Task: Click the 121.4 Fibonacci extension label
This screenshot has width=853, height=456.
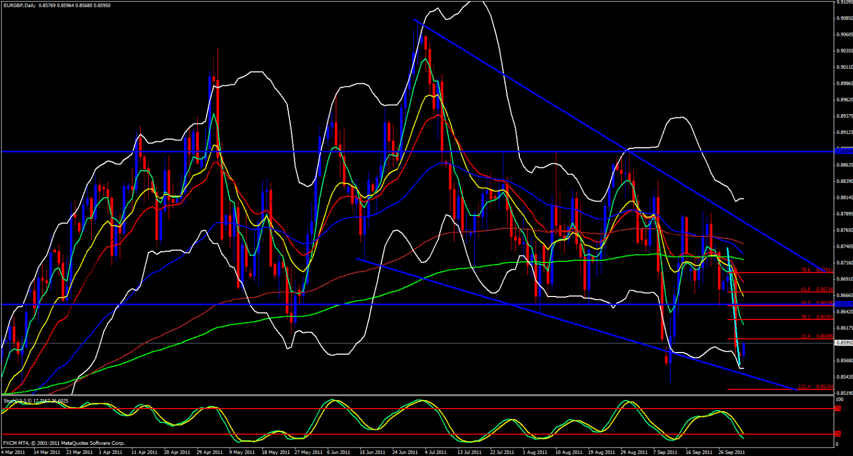Action: click(804, 387)
